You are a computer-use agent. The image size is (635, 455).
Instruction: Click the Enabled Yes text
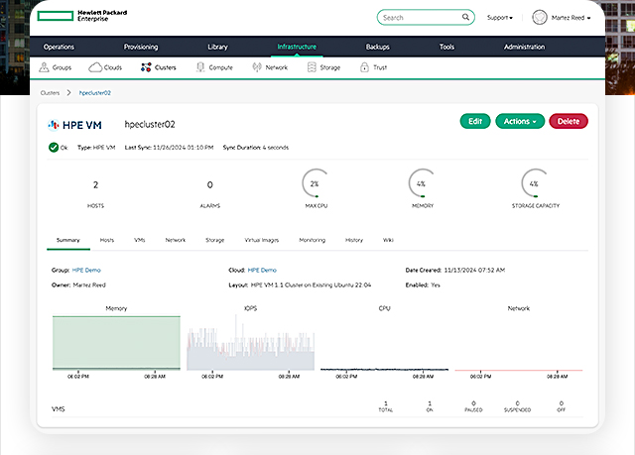click(423, 284)
